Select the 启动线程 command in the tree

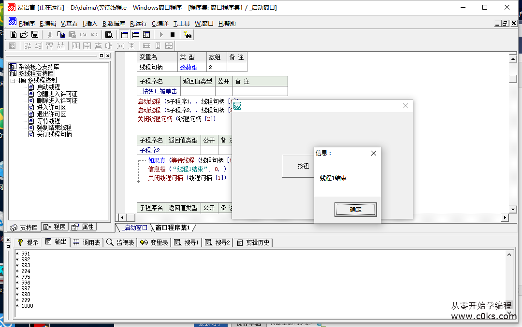(48, 87)
